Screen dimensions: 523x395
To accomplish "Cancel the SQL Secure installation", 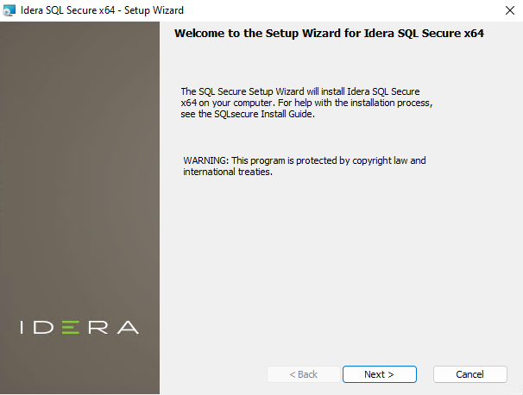I will [469, 374].
